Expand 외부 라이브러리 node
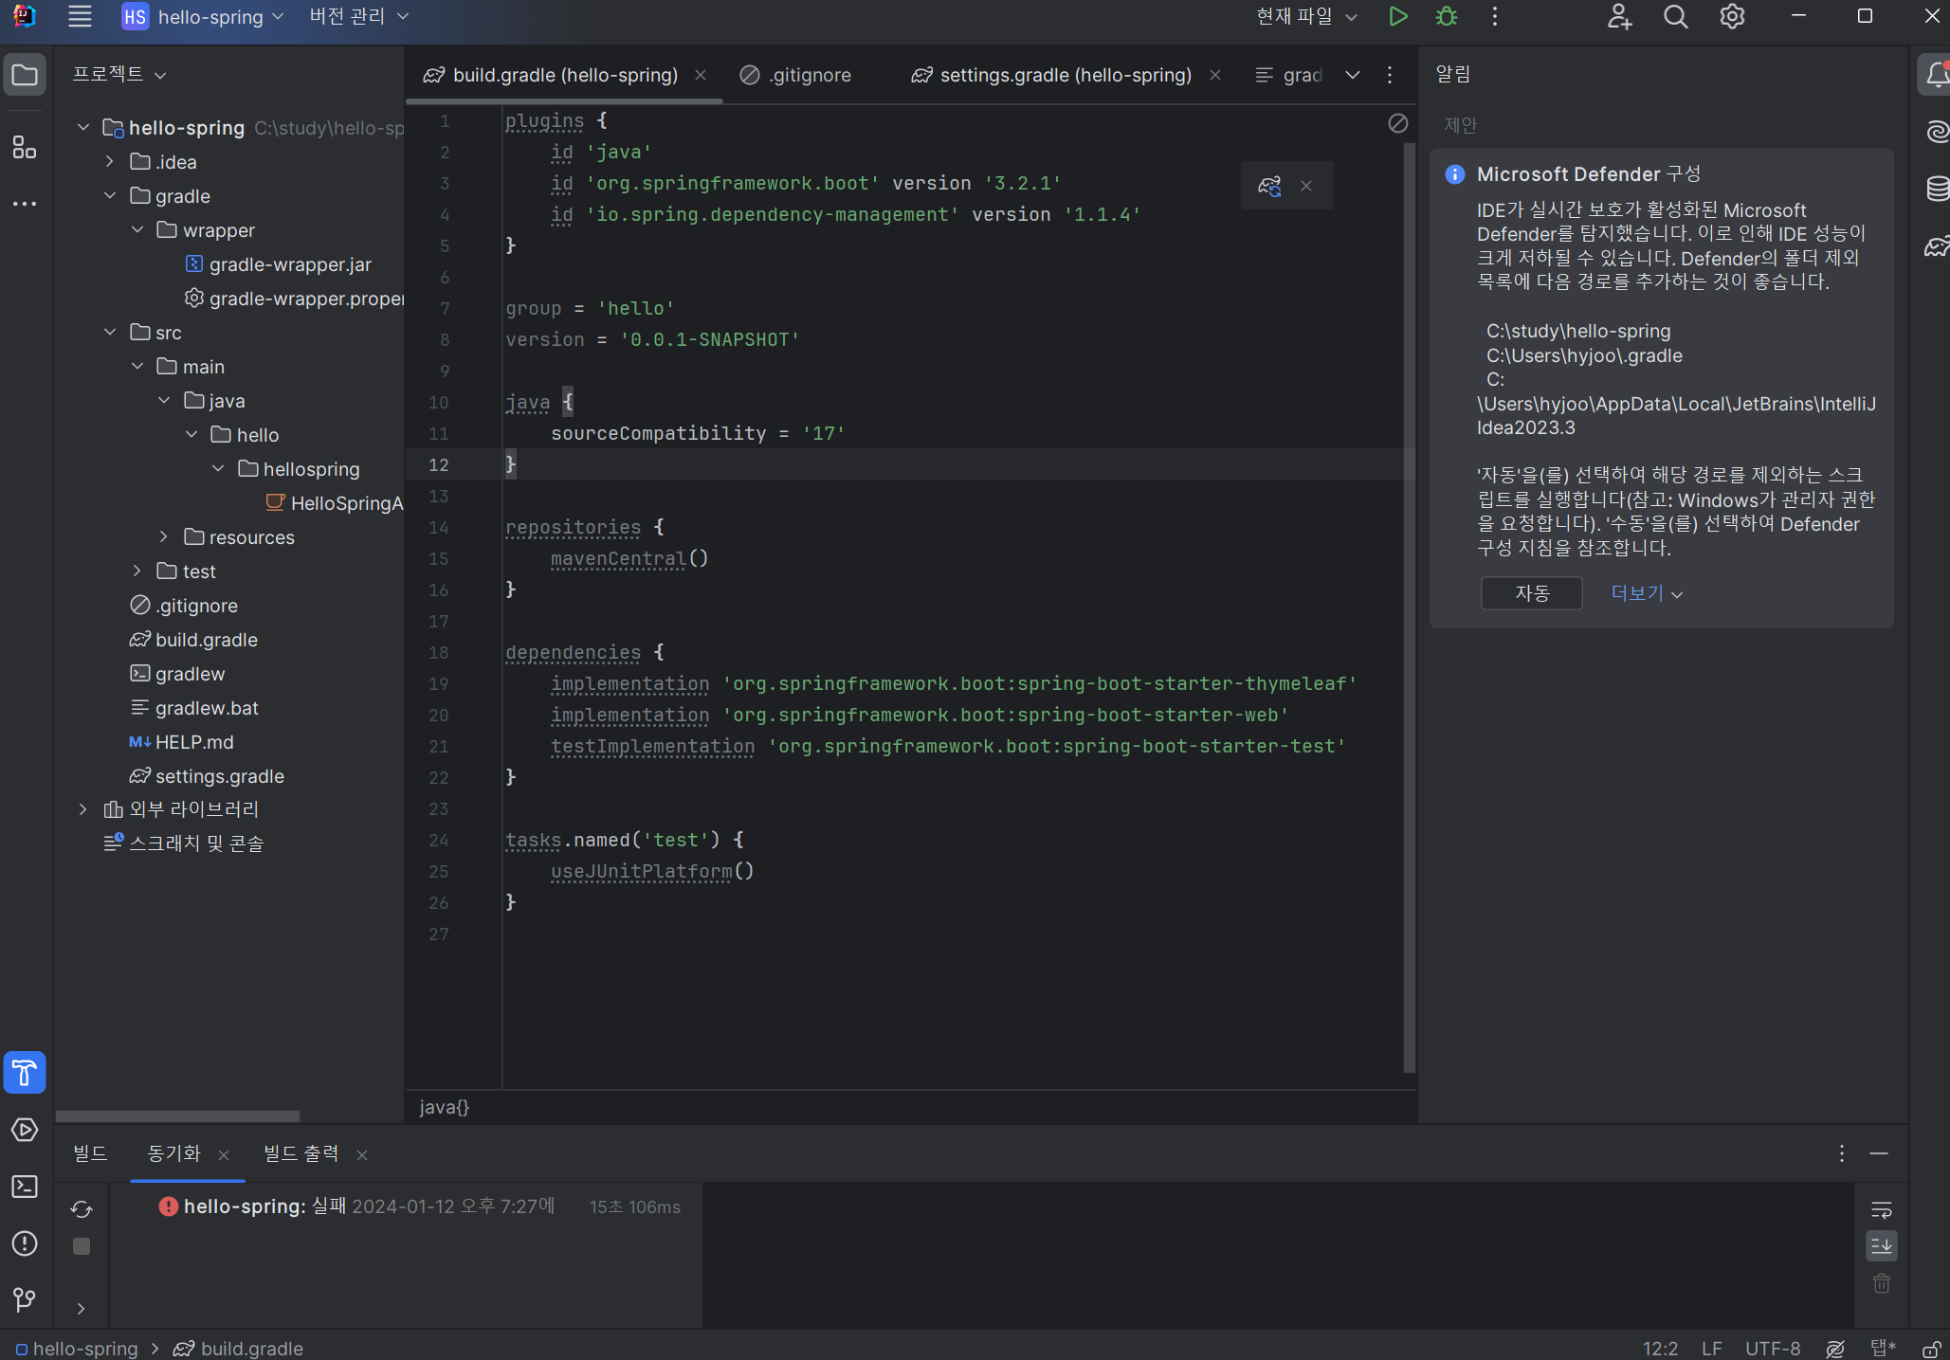Screen dimensions: 1950x1360 click(83, 809)
